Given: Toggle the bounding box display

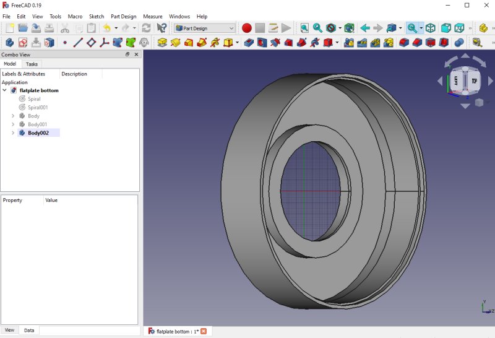Looking at the screenshot, I should pyautogui.click(x=349, y=28).
